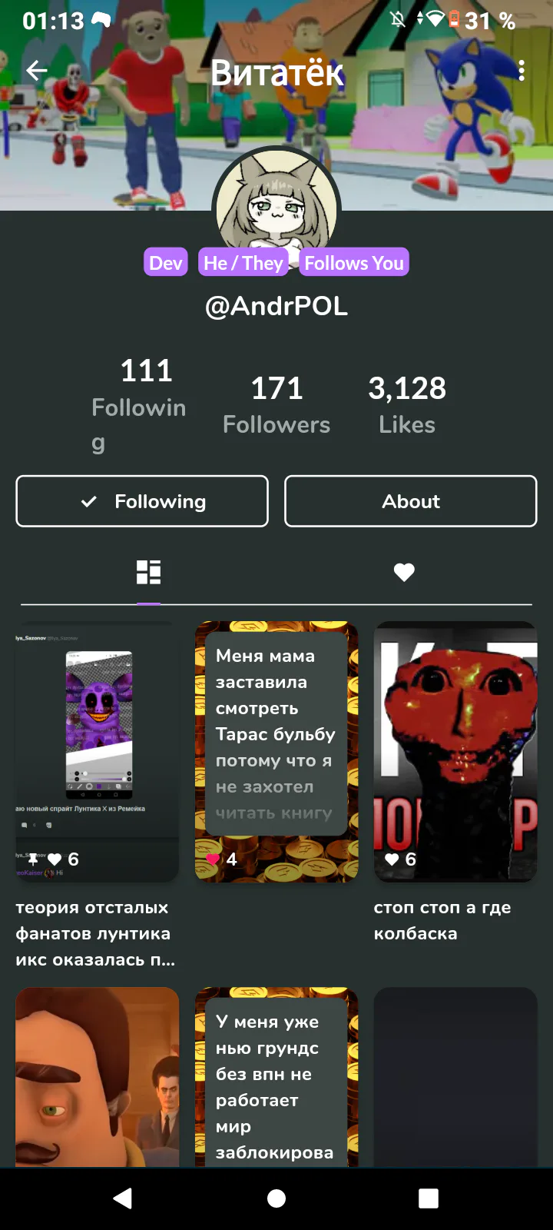Switch to the liked posts heart tab
The height and width of the screenshot is (1230, 553).
click(404, 572)
